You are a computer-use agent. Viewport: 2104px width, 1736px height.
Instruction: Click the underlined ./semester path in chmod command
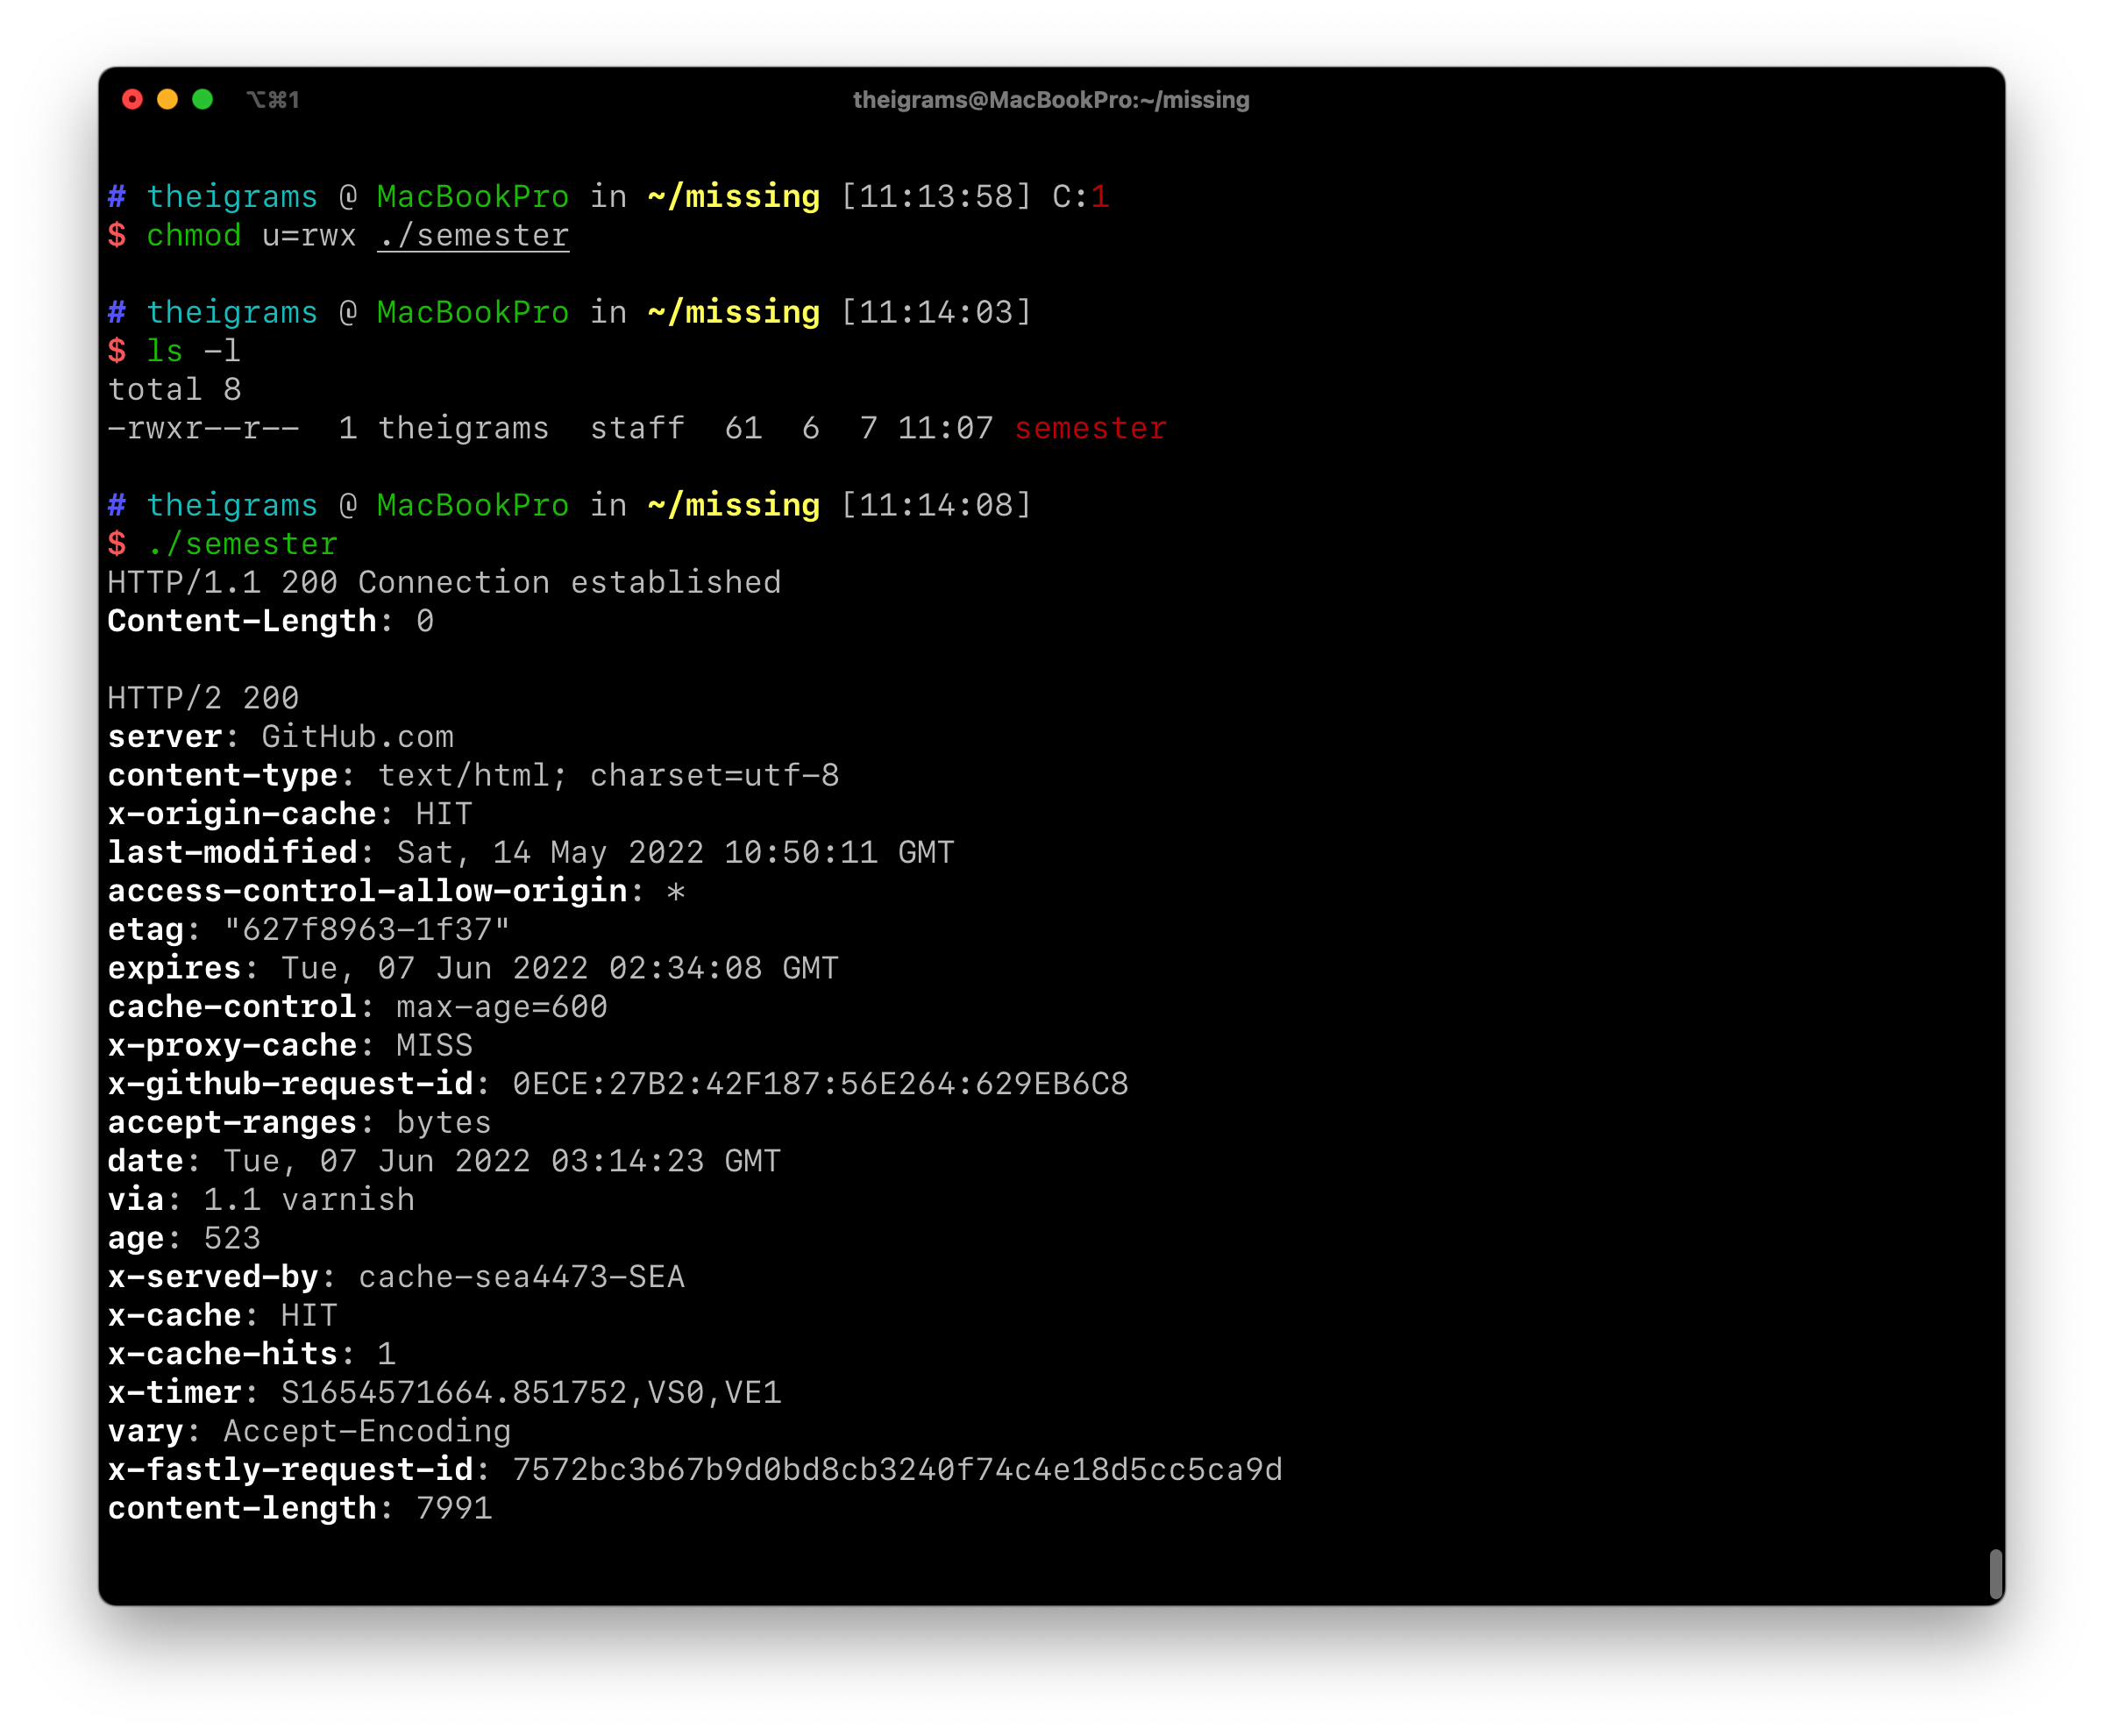click(x=473, y=236)
